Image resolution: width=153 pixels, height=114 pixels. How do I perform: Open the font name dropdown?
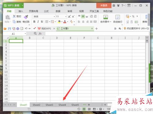pyautogui.click(x=54, y=16)
